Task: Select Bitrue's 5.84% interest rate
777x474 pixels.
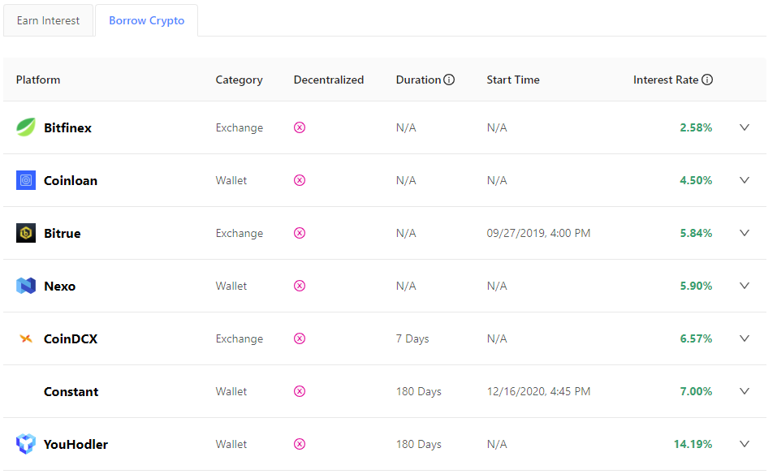Action: [696, 233]
